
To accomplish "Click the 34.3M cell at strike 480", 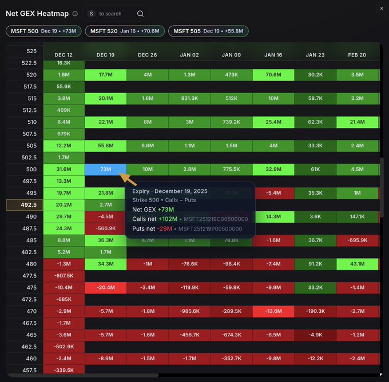I will [105, 264].
